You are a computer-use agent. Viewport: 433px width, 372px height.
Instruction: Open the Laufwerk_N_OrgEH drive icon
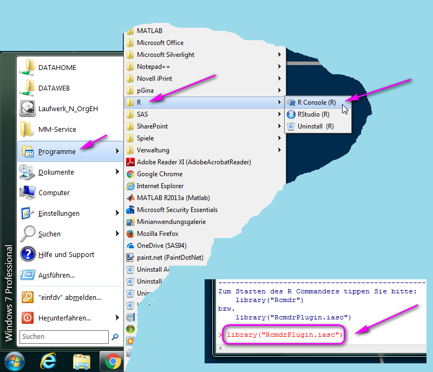point(28,108)
